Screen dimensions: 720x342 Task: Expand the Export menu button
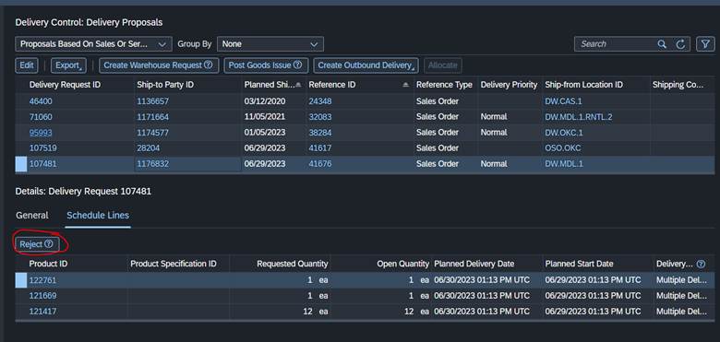pos(68,65)
